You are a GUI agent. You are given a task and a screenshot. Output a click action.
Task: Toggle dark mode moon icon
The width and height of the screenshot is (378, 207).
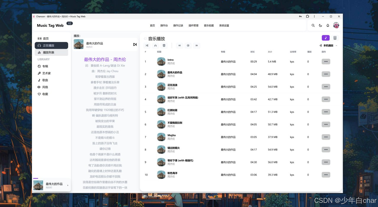pos(320,26)
